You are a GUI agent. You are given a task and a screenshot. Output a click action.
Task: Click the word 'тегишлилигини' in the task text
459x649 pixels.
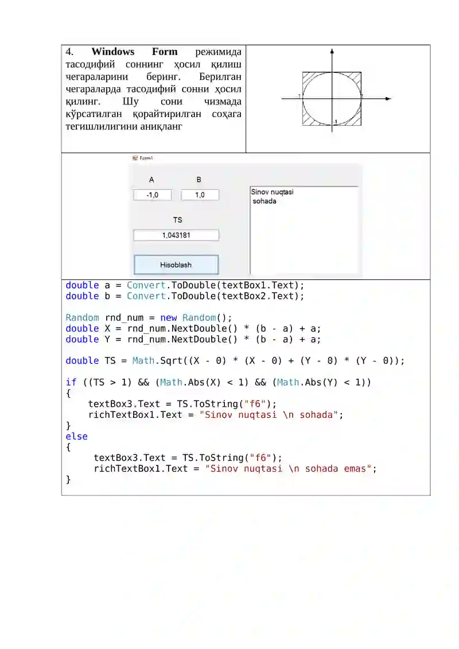pos(101,126)
